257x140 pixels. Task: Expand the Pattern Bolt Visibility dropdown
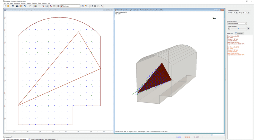coord(245,23)
